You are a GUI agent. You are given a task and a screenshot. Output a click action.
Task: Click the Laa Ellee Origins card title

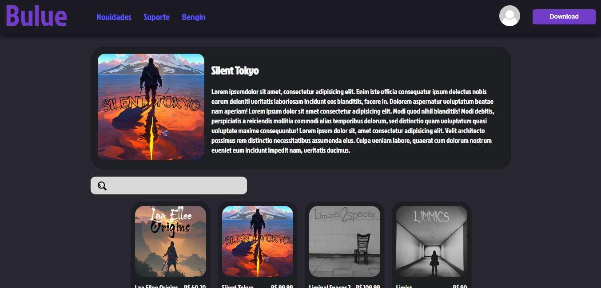[x=156, y=286]
